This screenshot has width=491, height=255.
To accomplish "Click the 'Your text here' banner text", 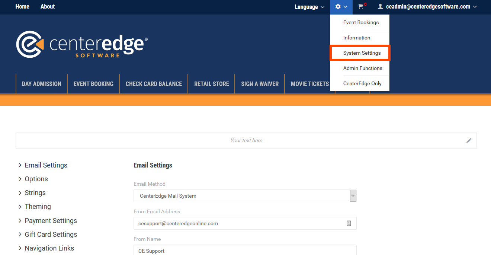I will (246, 141).
